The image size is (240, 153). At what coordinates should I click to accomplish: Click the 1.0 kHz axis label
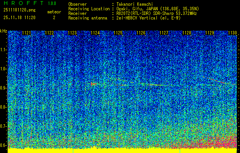click(x=3, y=69)
